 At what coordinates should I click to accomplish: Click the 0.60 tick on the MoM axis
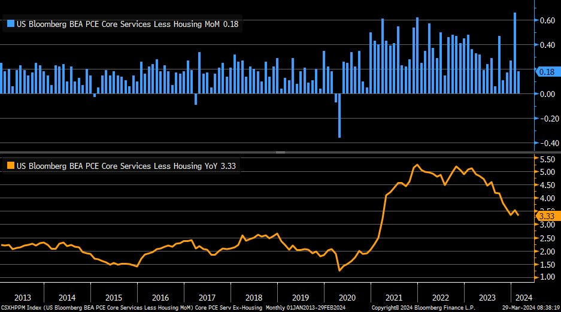[x=547, y=20]
